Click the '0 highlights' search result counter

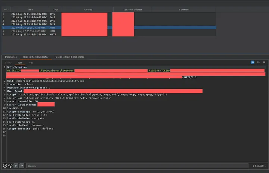point(259,166)
